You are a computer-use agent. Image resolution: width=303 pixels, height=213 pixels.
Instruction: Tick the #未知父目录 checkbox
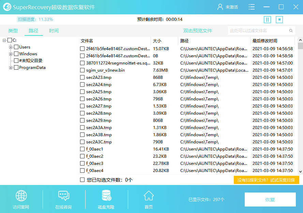tap(16, 60)
